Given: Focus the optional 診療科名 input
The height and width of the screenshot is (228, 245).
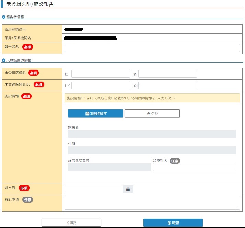Looking at the screenshot, I should [194, 167].
